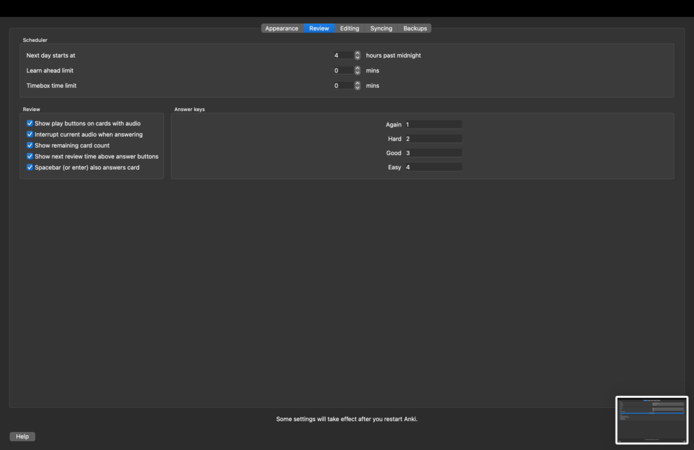Viewport: 694px width, 450px height.
Task: Click the 'Next day starts at' label
Action: 50,55
